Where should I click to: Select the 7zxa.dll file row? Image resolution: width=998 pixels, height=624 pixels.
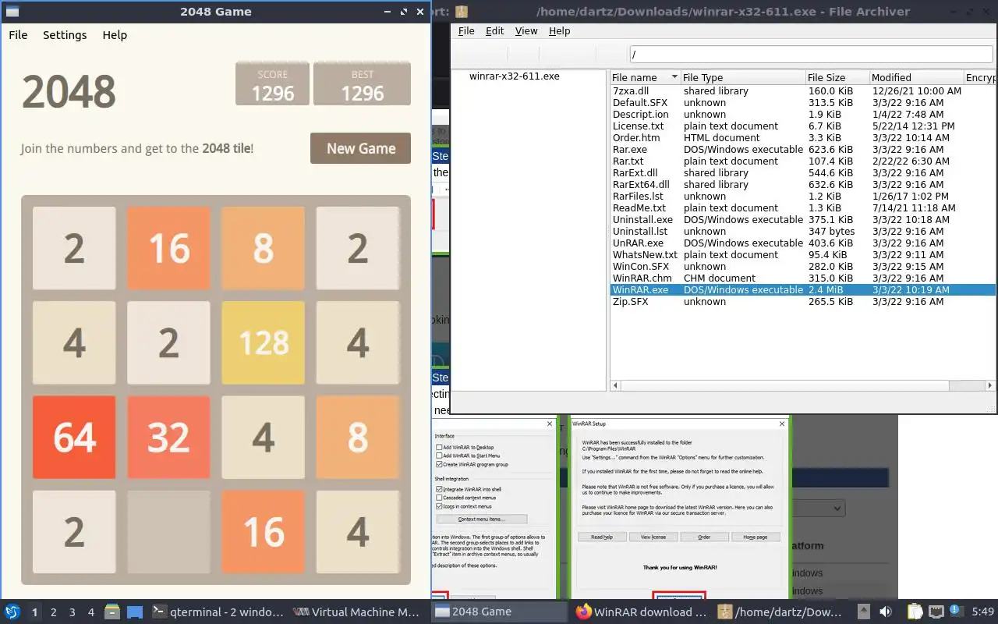802,91
